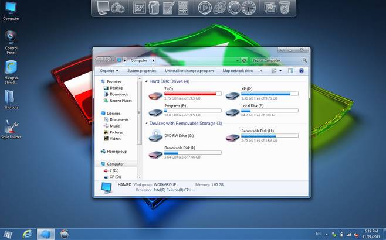Refresh the Computer folder view
Screen dimensions: 386x240
click(244, 60)
